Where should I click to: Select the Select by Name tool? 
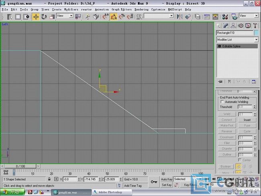pos(10,17)
